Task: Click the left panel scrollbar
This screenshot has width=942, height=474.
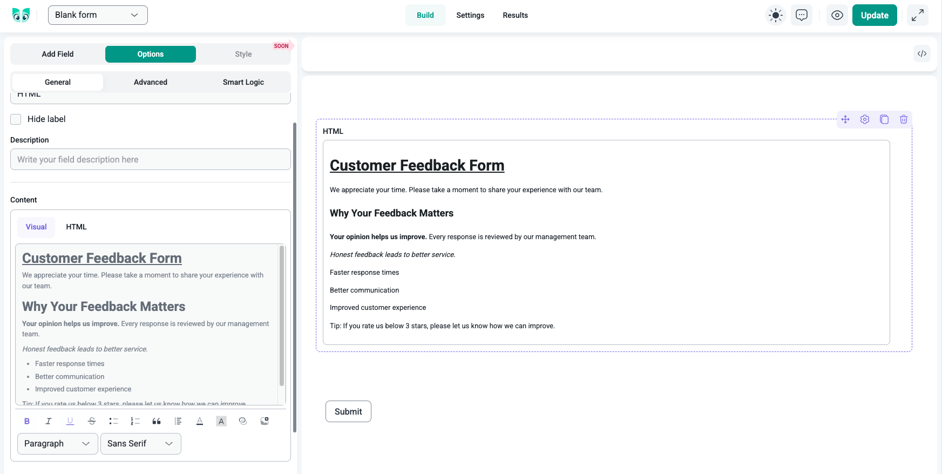Action: 295,277
